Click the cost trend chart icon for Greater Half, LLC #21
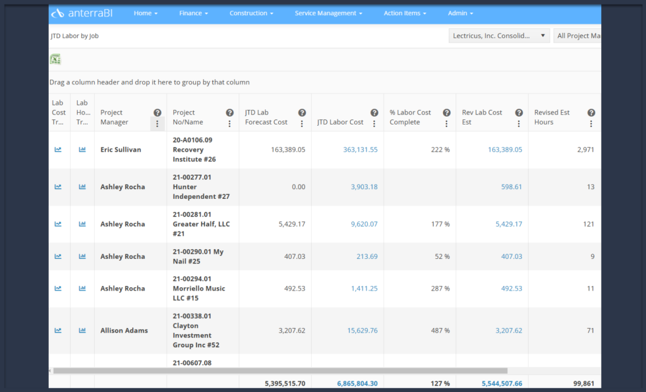Screen dimensions: 646x392 pos(58,224)
